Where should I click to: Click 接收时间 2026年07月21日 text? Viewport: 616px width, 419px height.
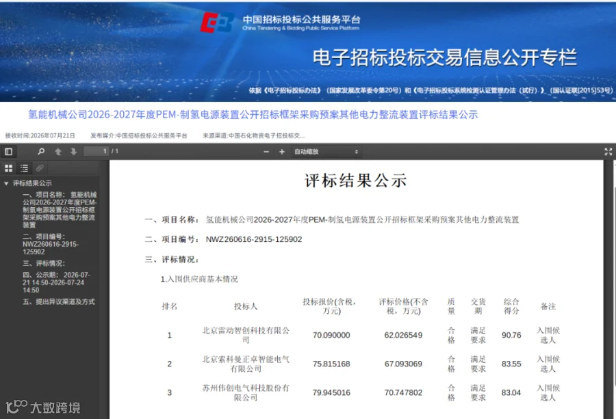(x=40, y=136)
